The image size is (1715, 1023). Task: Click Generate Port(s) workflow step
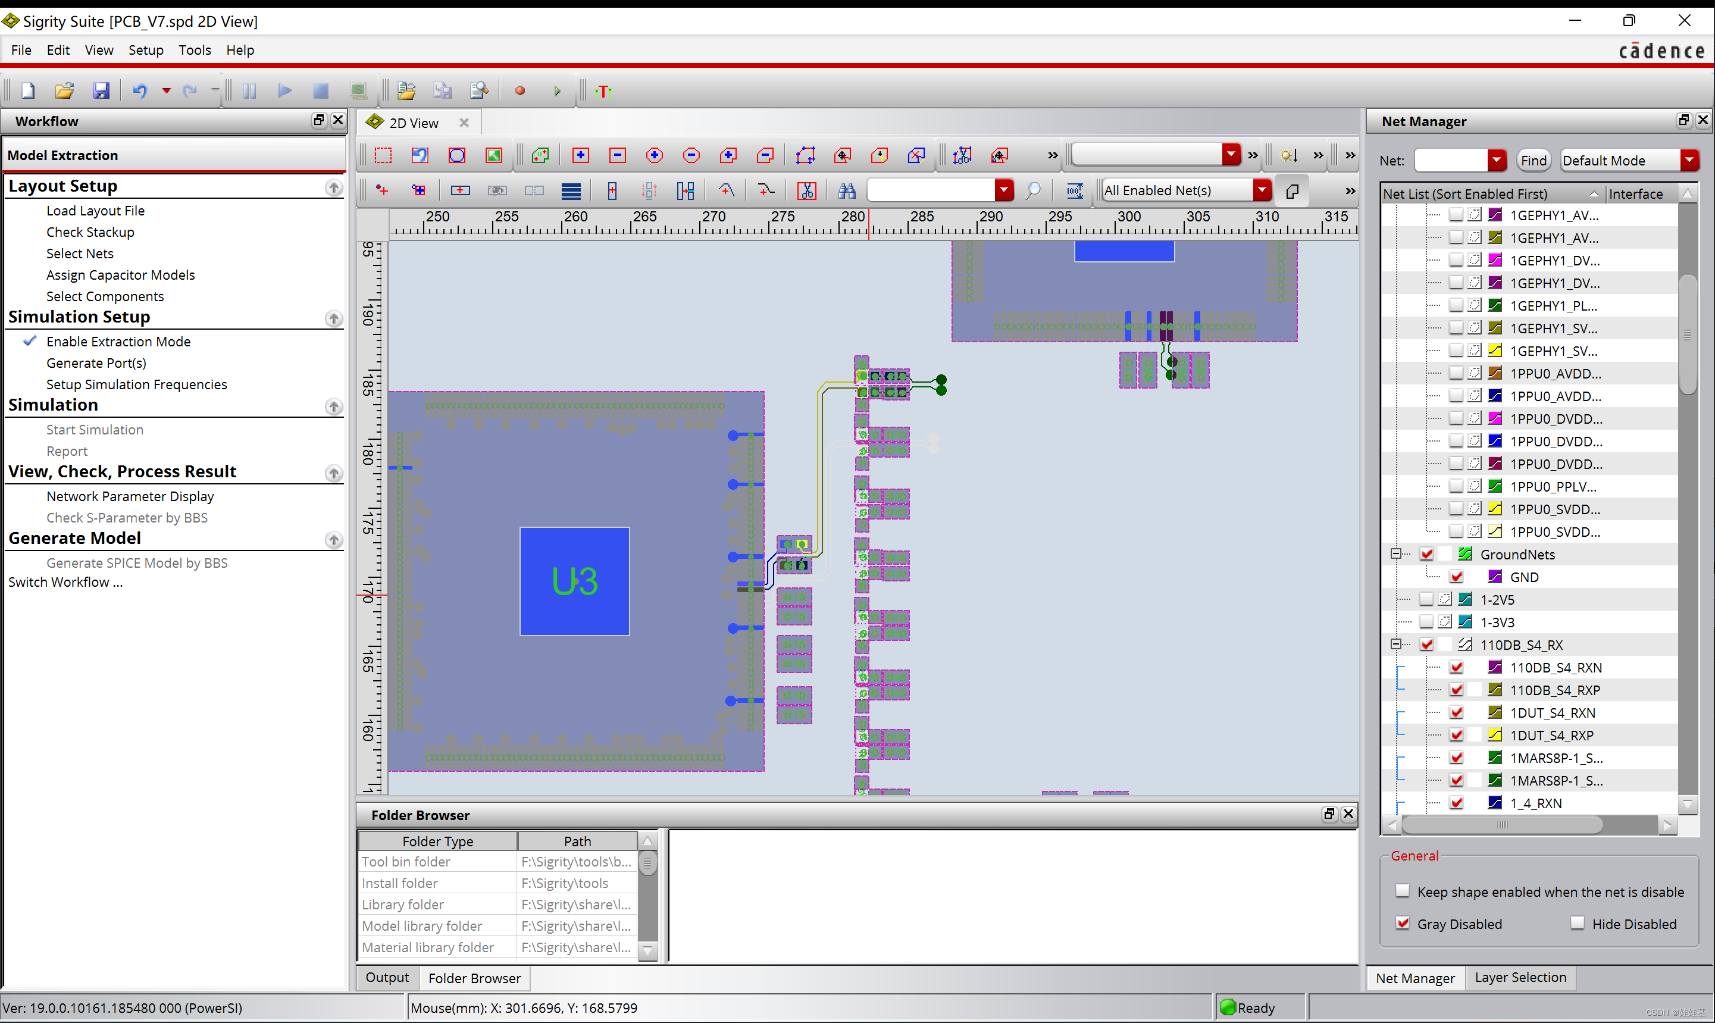[x=96, y=362]
